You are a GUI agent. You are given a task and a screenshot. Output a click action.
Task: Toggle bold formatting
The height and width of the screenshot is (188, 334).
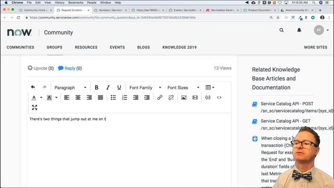[97, 88]
